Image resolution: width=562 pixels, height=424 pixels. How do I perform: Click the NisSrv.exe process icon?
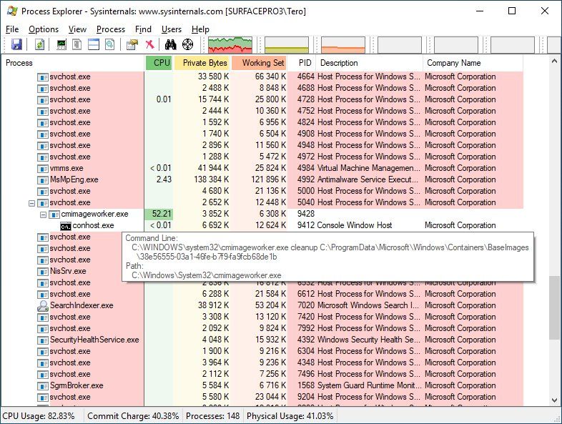[43, 272]
